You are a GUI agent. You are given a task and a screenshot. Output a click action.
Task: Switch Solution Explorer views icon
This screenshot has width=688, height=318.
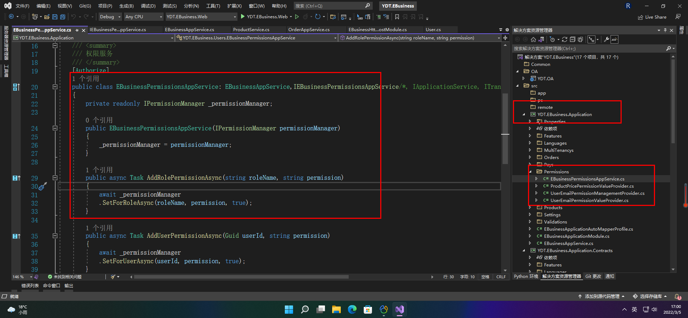pyautogui.click(x=541, y=39)
